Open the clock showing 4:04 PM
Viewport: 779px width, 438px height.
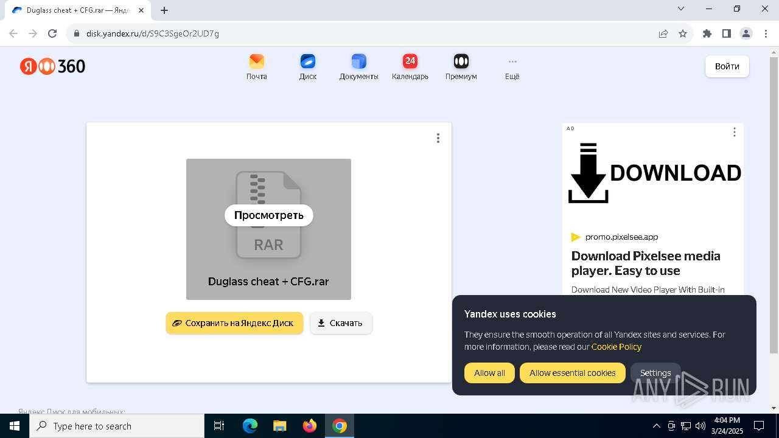[727, 426]
